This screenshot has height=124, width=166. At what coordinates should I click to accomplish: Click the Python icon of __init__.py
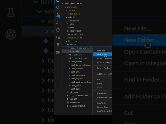tap(70, 55)
